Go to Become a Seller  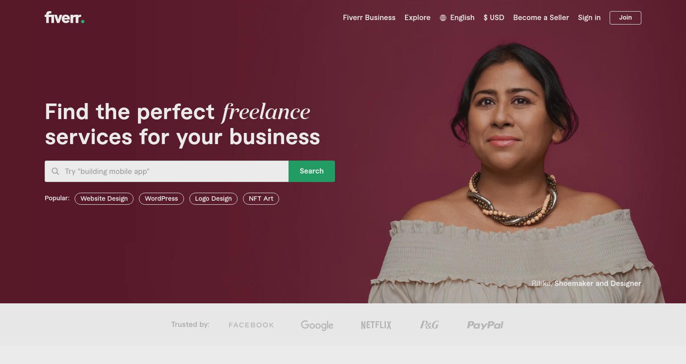(x=541, y=18)
